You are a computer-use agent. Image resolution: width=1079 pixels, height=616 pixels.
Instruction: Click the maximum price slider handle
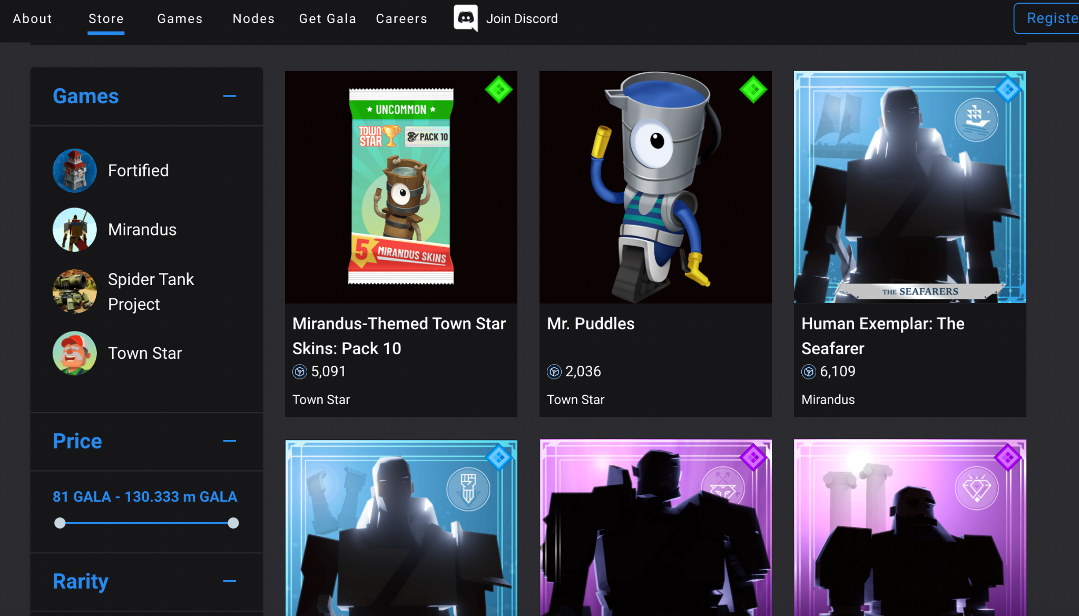pos(233,523)
